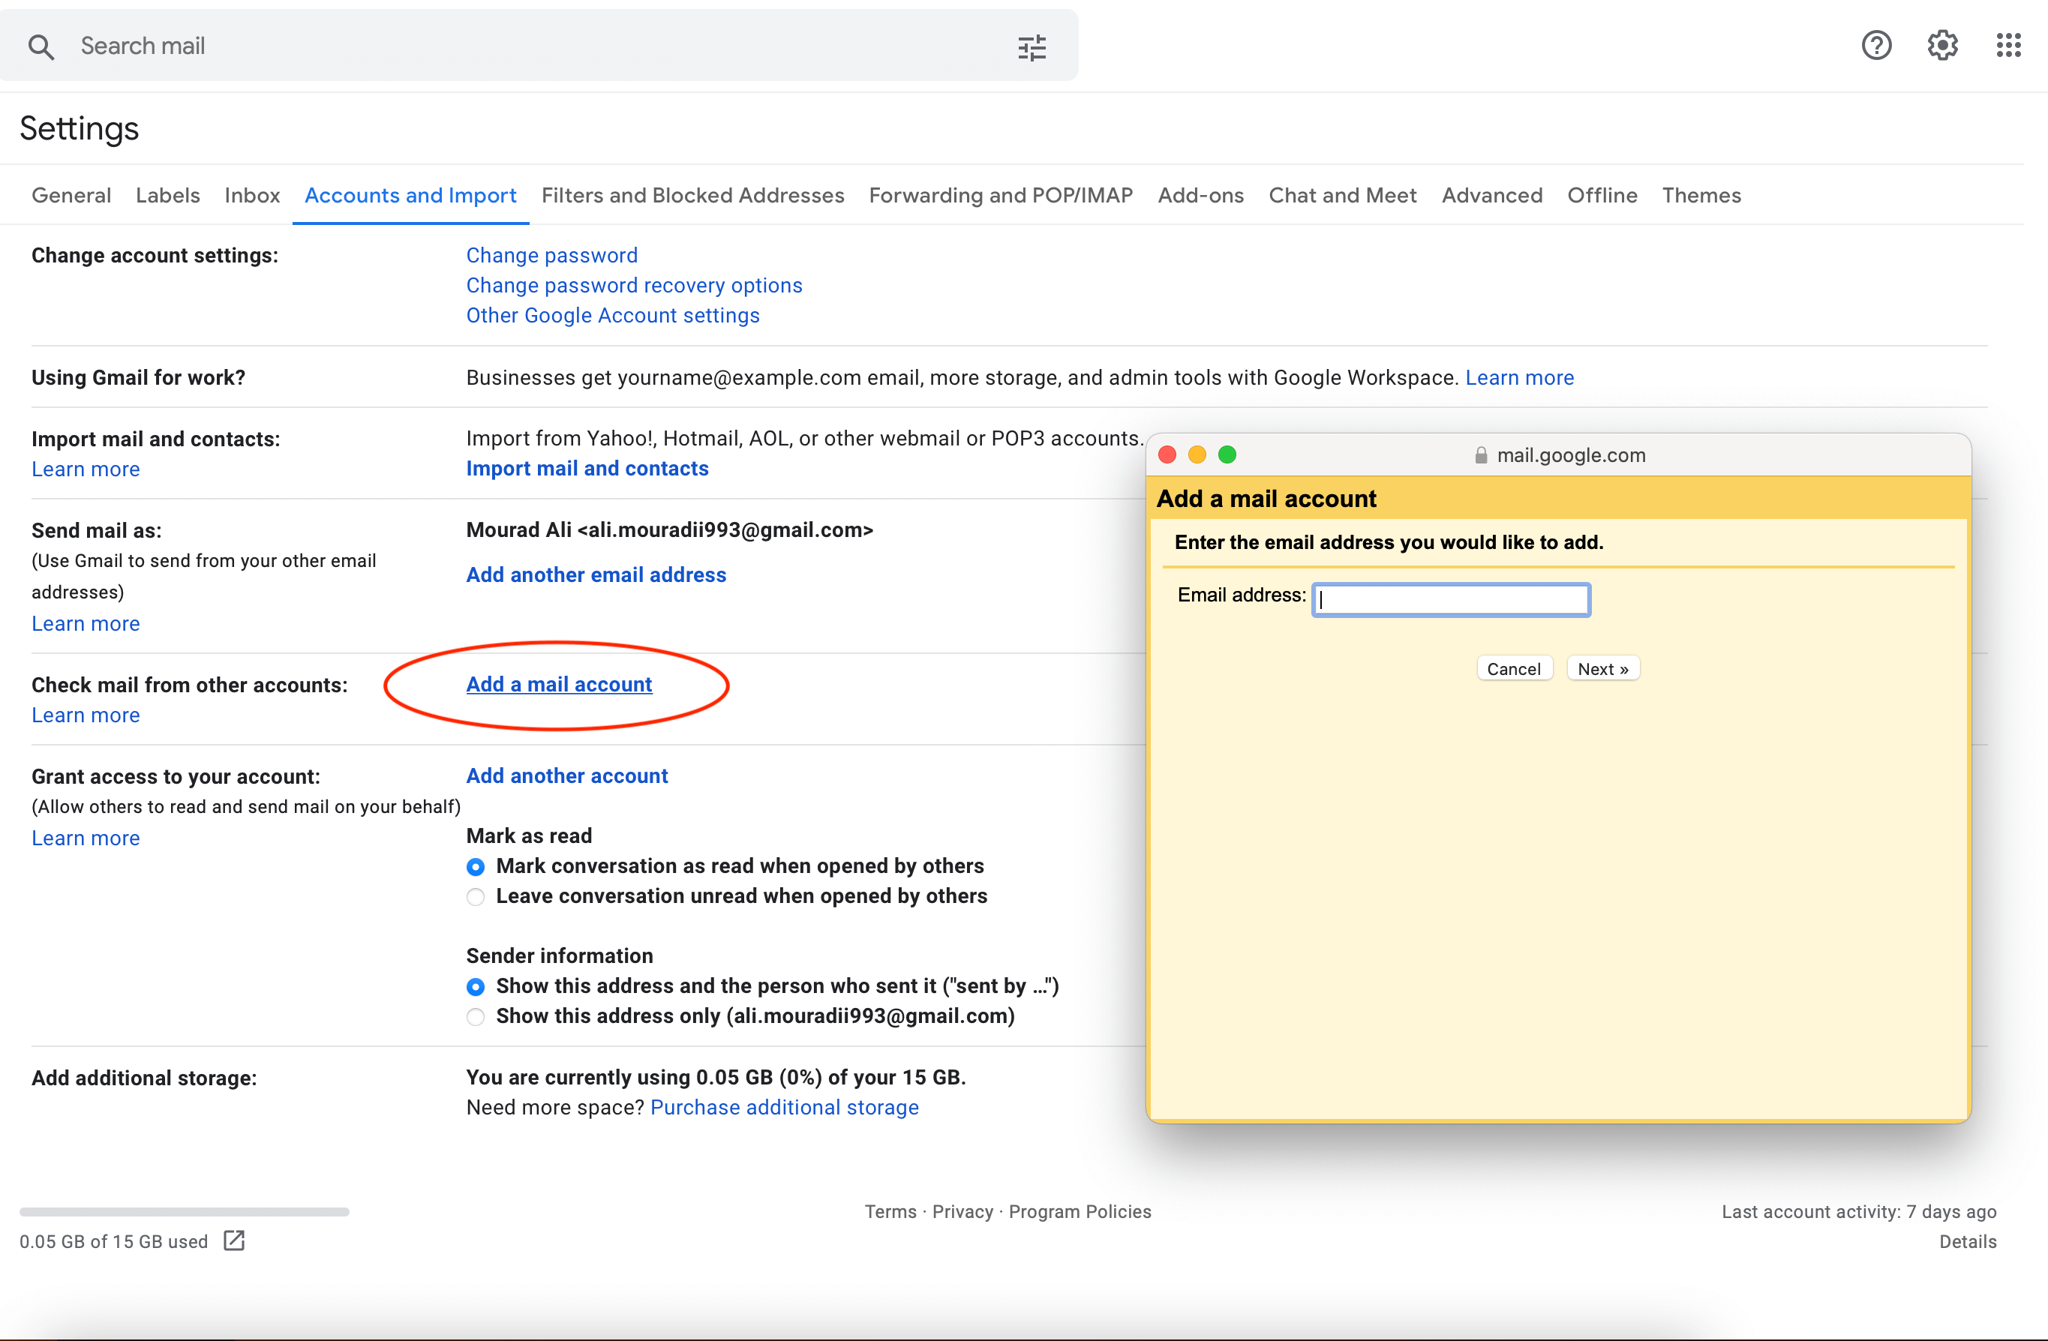
Task: Open the Forwarding and POP/IMAP tab
Action: pyautogui.click(x=1000, y=195)
